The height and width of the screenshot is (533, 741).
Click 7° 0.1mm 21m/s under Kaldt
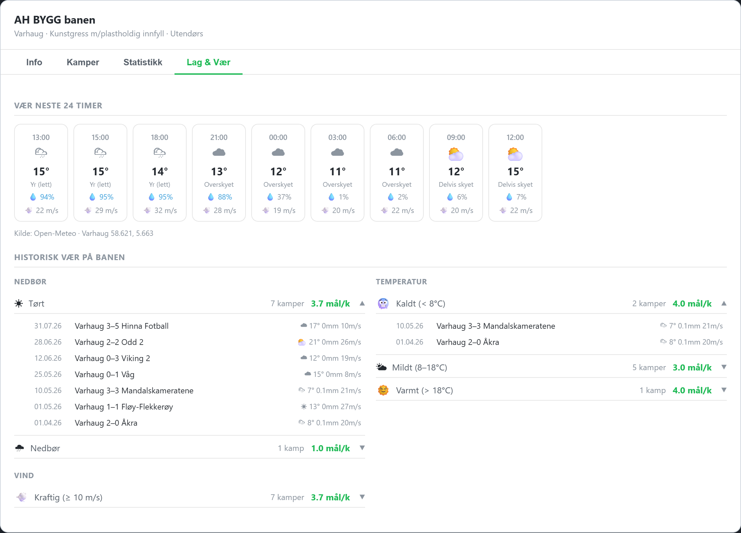pyautogui.click(x=696, y=326)
